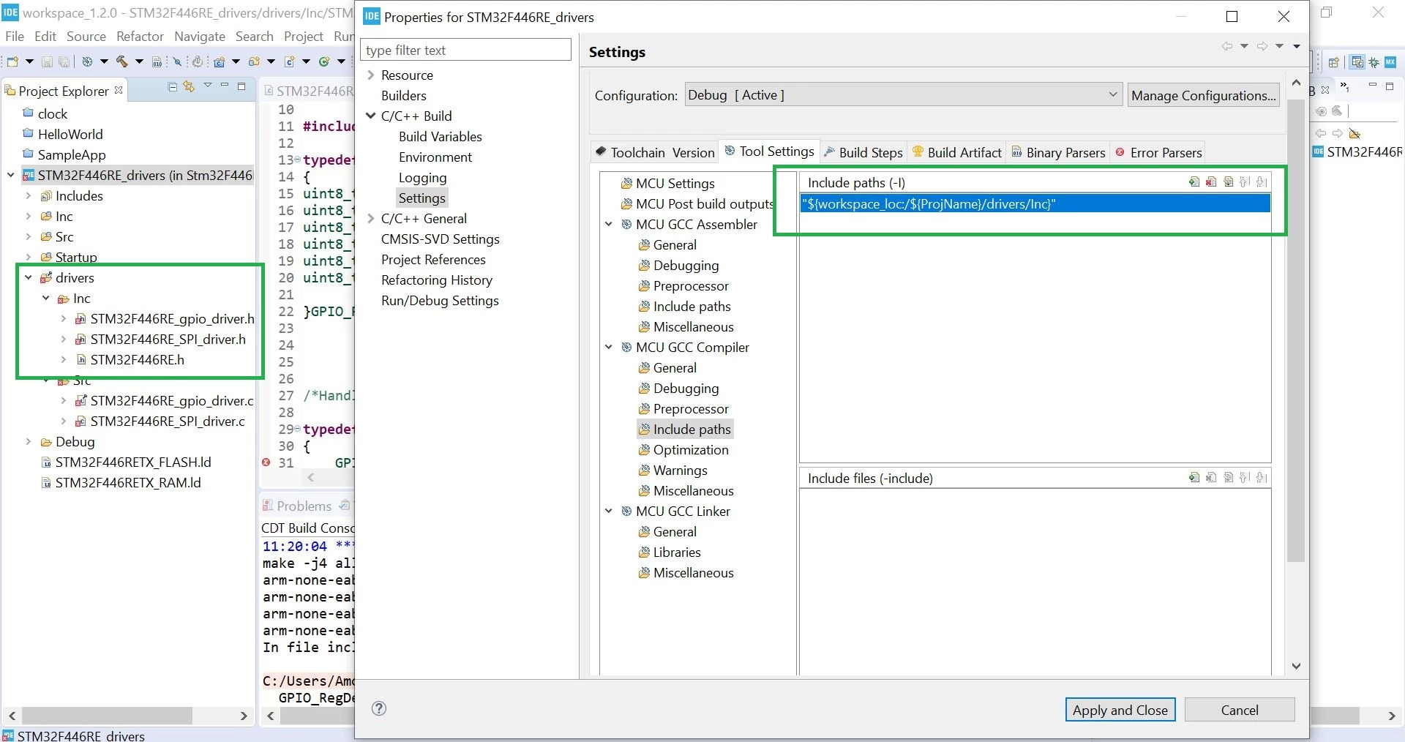Move the include path down icon

(1262, 182)
